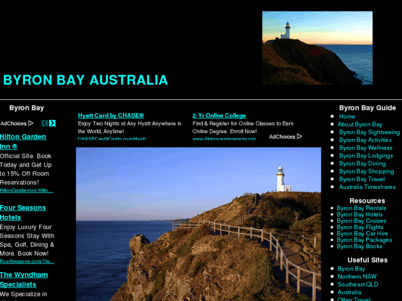The image size is (402, 301).
Task: Open the lighthouse thumbnail in the header
Action: click(317, 48)
